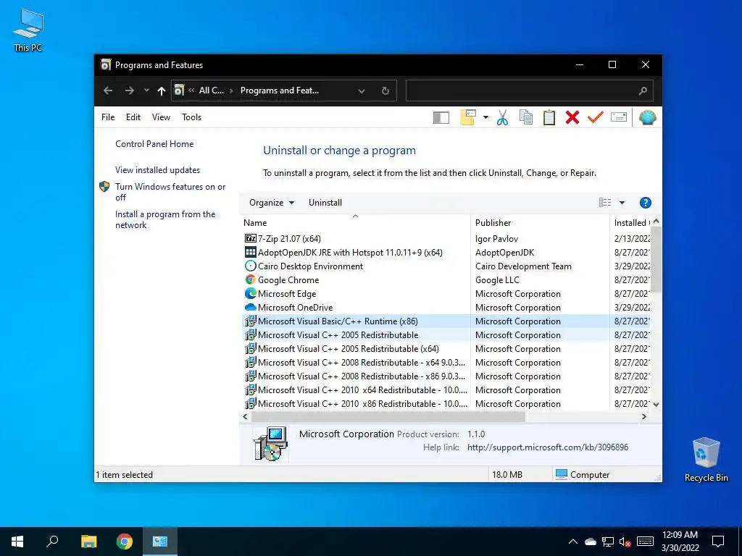Click the taskbar search magnifier

[x=52, y=542]
